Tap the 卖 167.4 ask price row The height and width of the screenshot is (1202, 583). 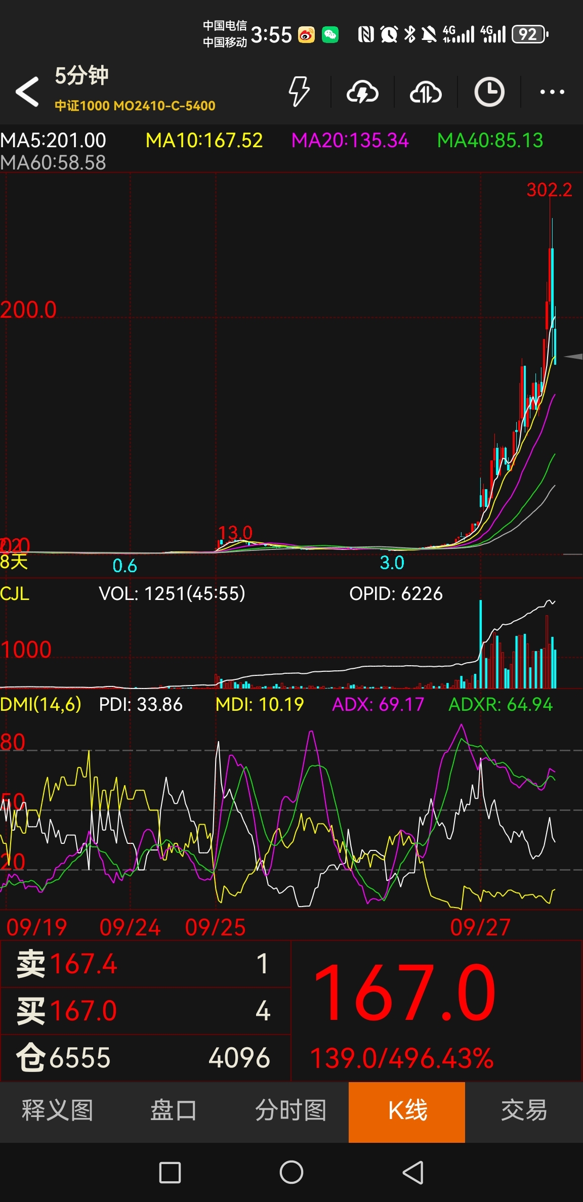pos(145,964)
